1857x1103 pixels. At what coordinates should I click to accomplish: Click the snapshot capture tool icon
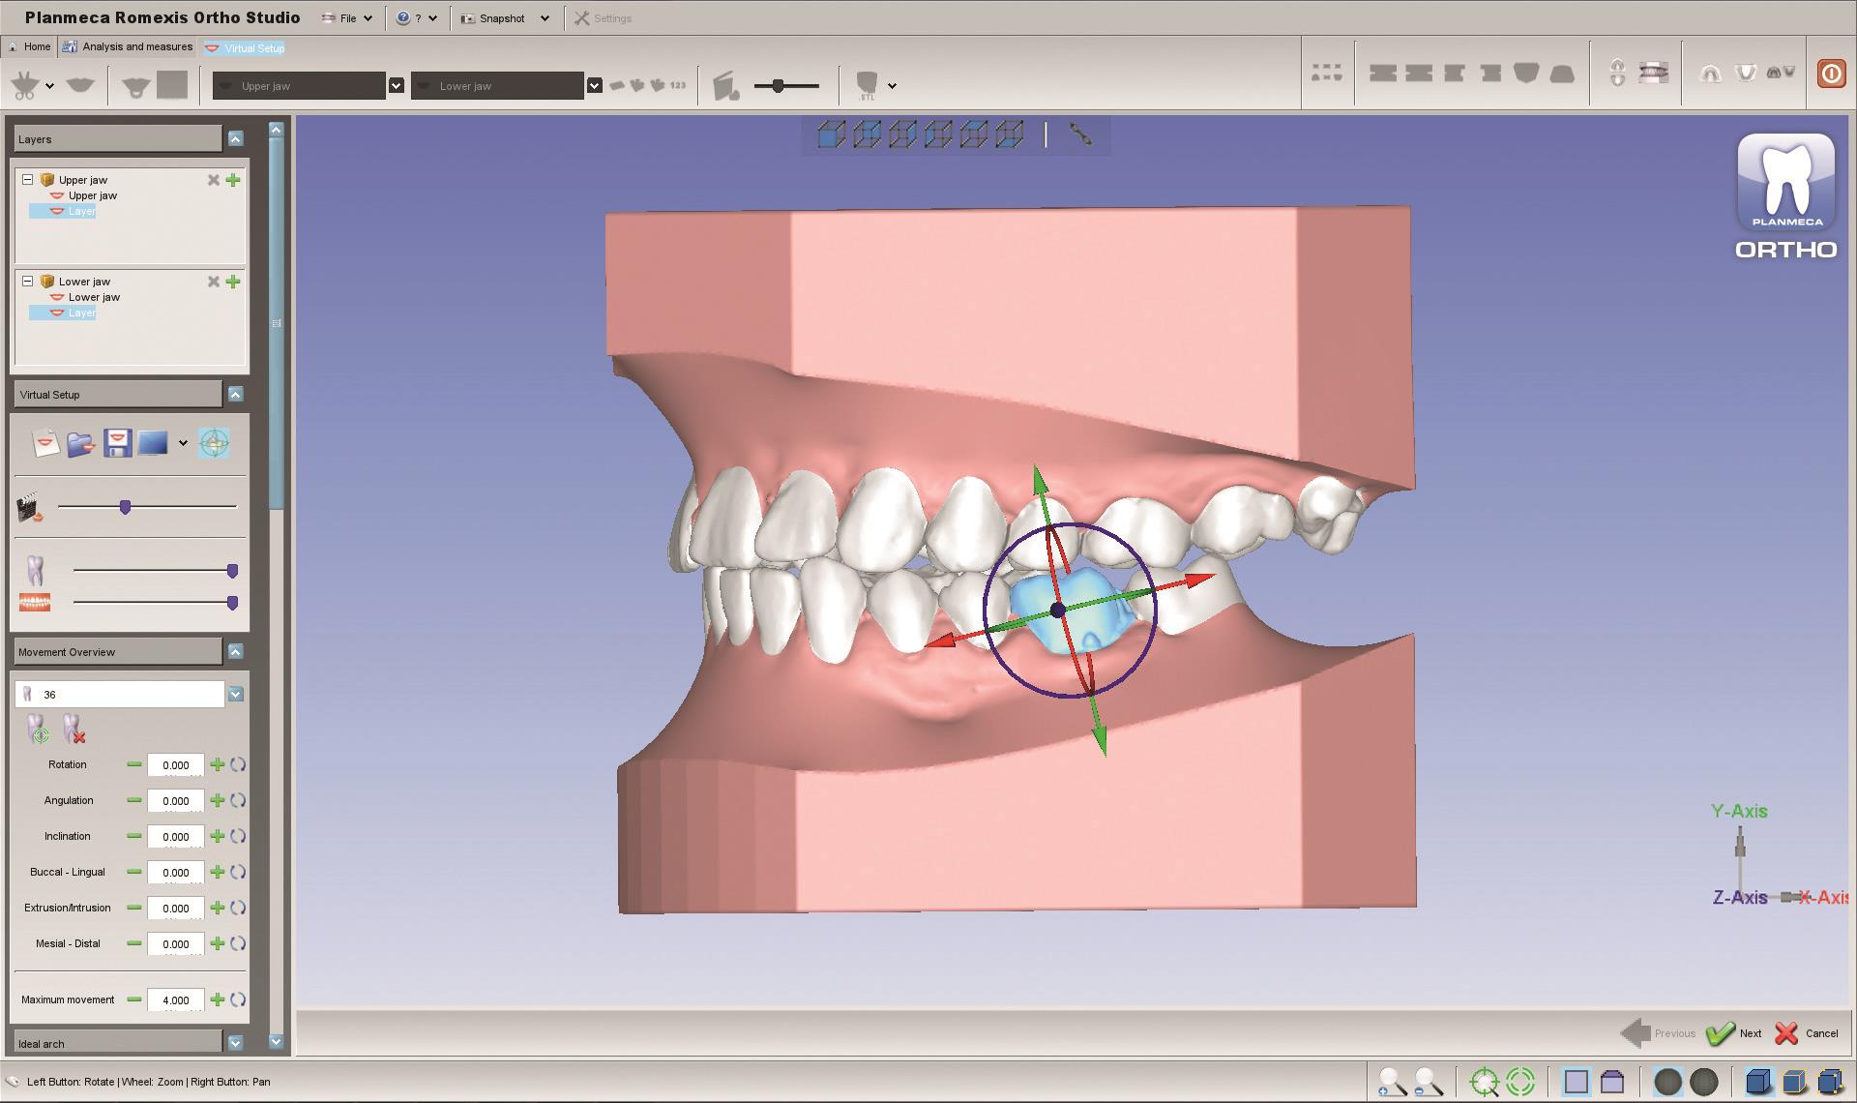[x=468, y=17]
